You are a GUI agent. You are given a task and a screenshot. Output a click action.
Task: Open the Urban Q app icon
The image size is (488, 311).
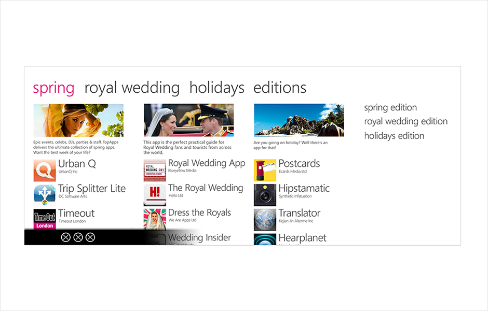(x=45, y=170)
